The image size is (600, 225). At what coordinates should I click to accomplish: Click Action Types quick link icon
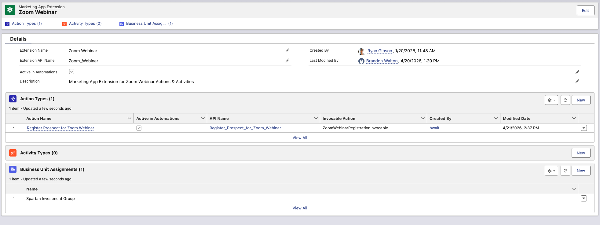[x=7, y=24]
